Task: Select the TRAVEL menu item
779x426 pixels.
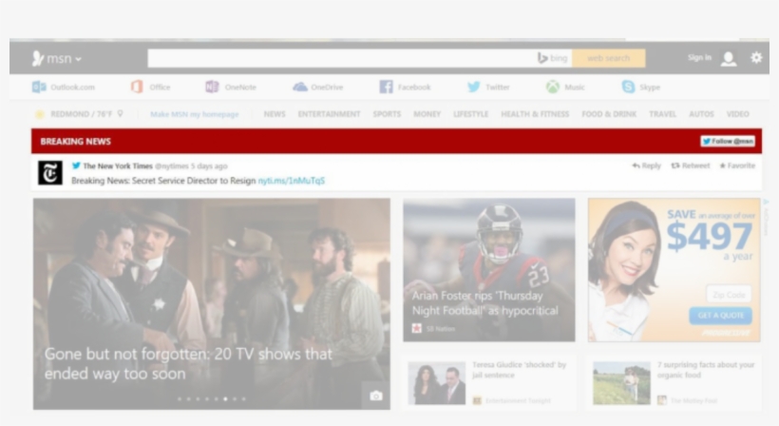Action: pyautogui.click(x=662, y=114)
